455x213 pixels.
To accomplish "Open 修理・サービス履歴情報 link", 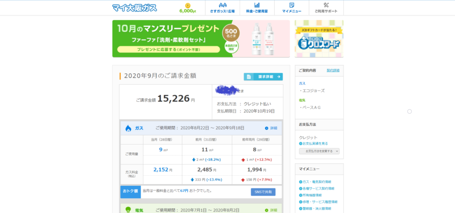I will point(319,201).
